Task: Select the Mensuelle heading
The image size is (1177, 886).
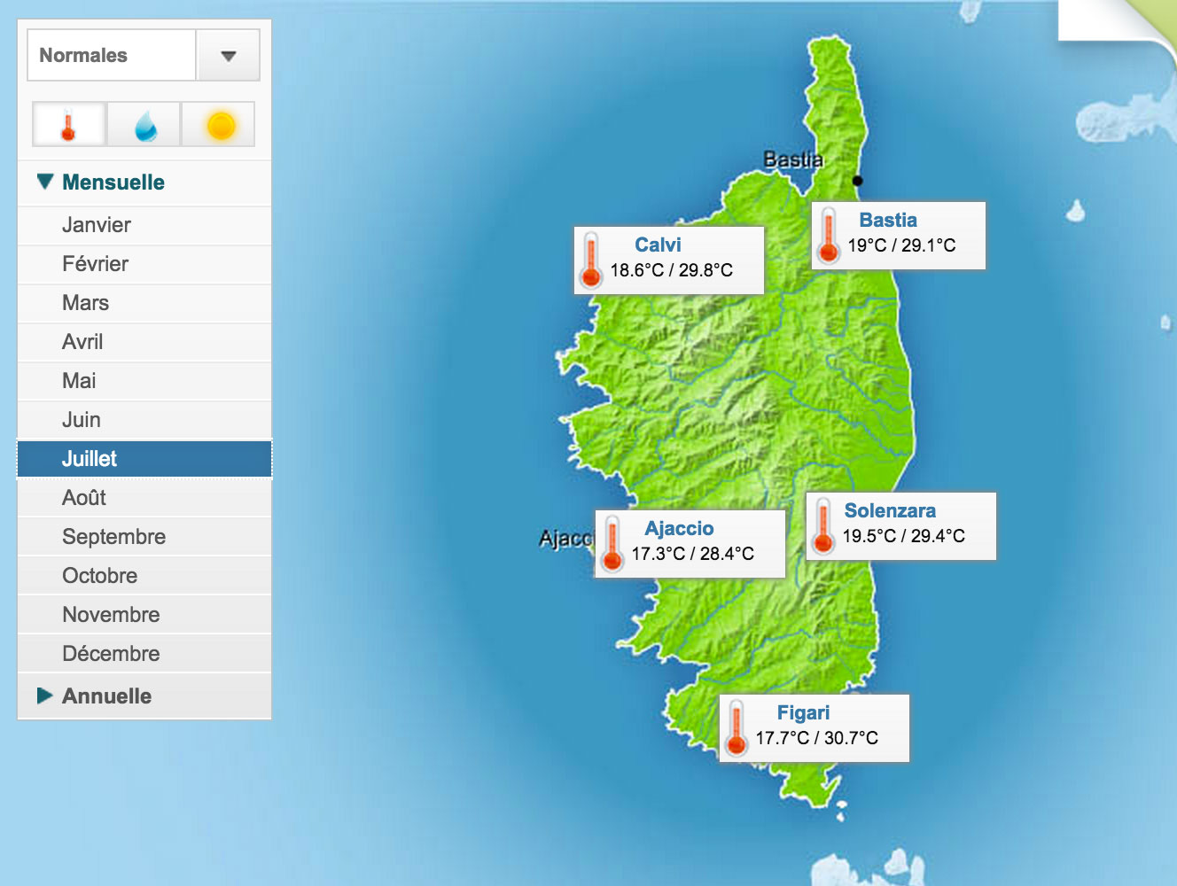Action: [113, 183]
